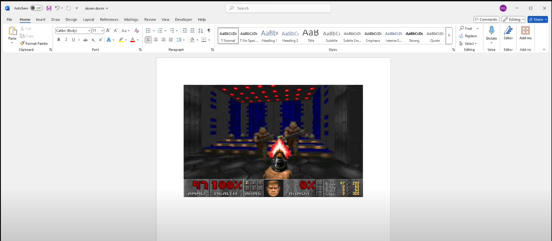
Task: Click the Undo arrow icon
Action: (57, 8)
